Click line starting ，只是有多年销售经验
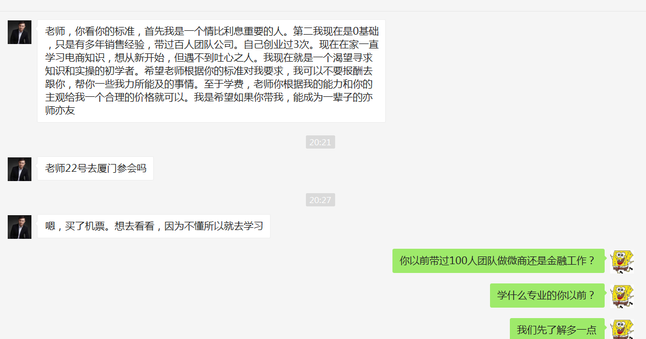The height and width of the screenshot is (339, 646). (212, 45)
